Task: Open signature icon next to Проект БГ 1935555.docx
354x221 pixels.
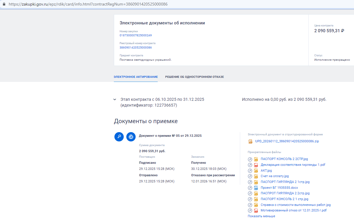Action: click(250, 188)
